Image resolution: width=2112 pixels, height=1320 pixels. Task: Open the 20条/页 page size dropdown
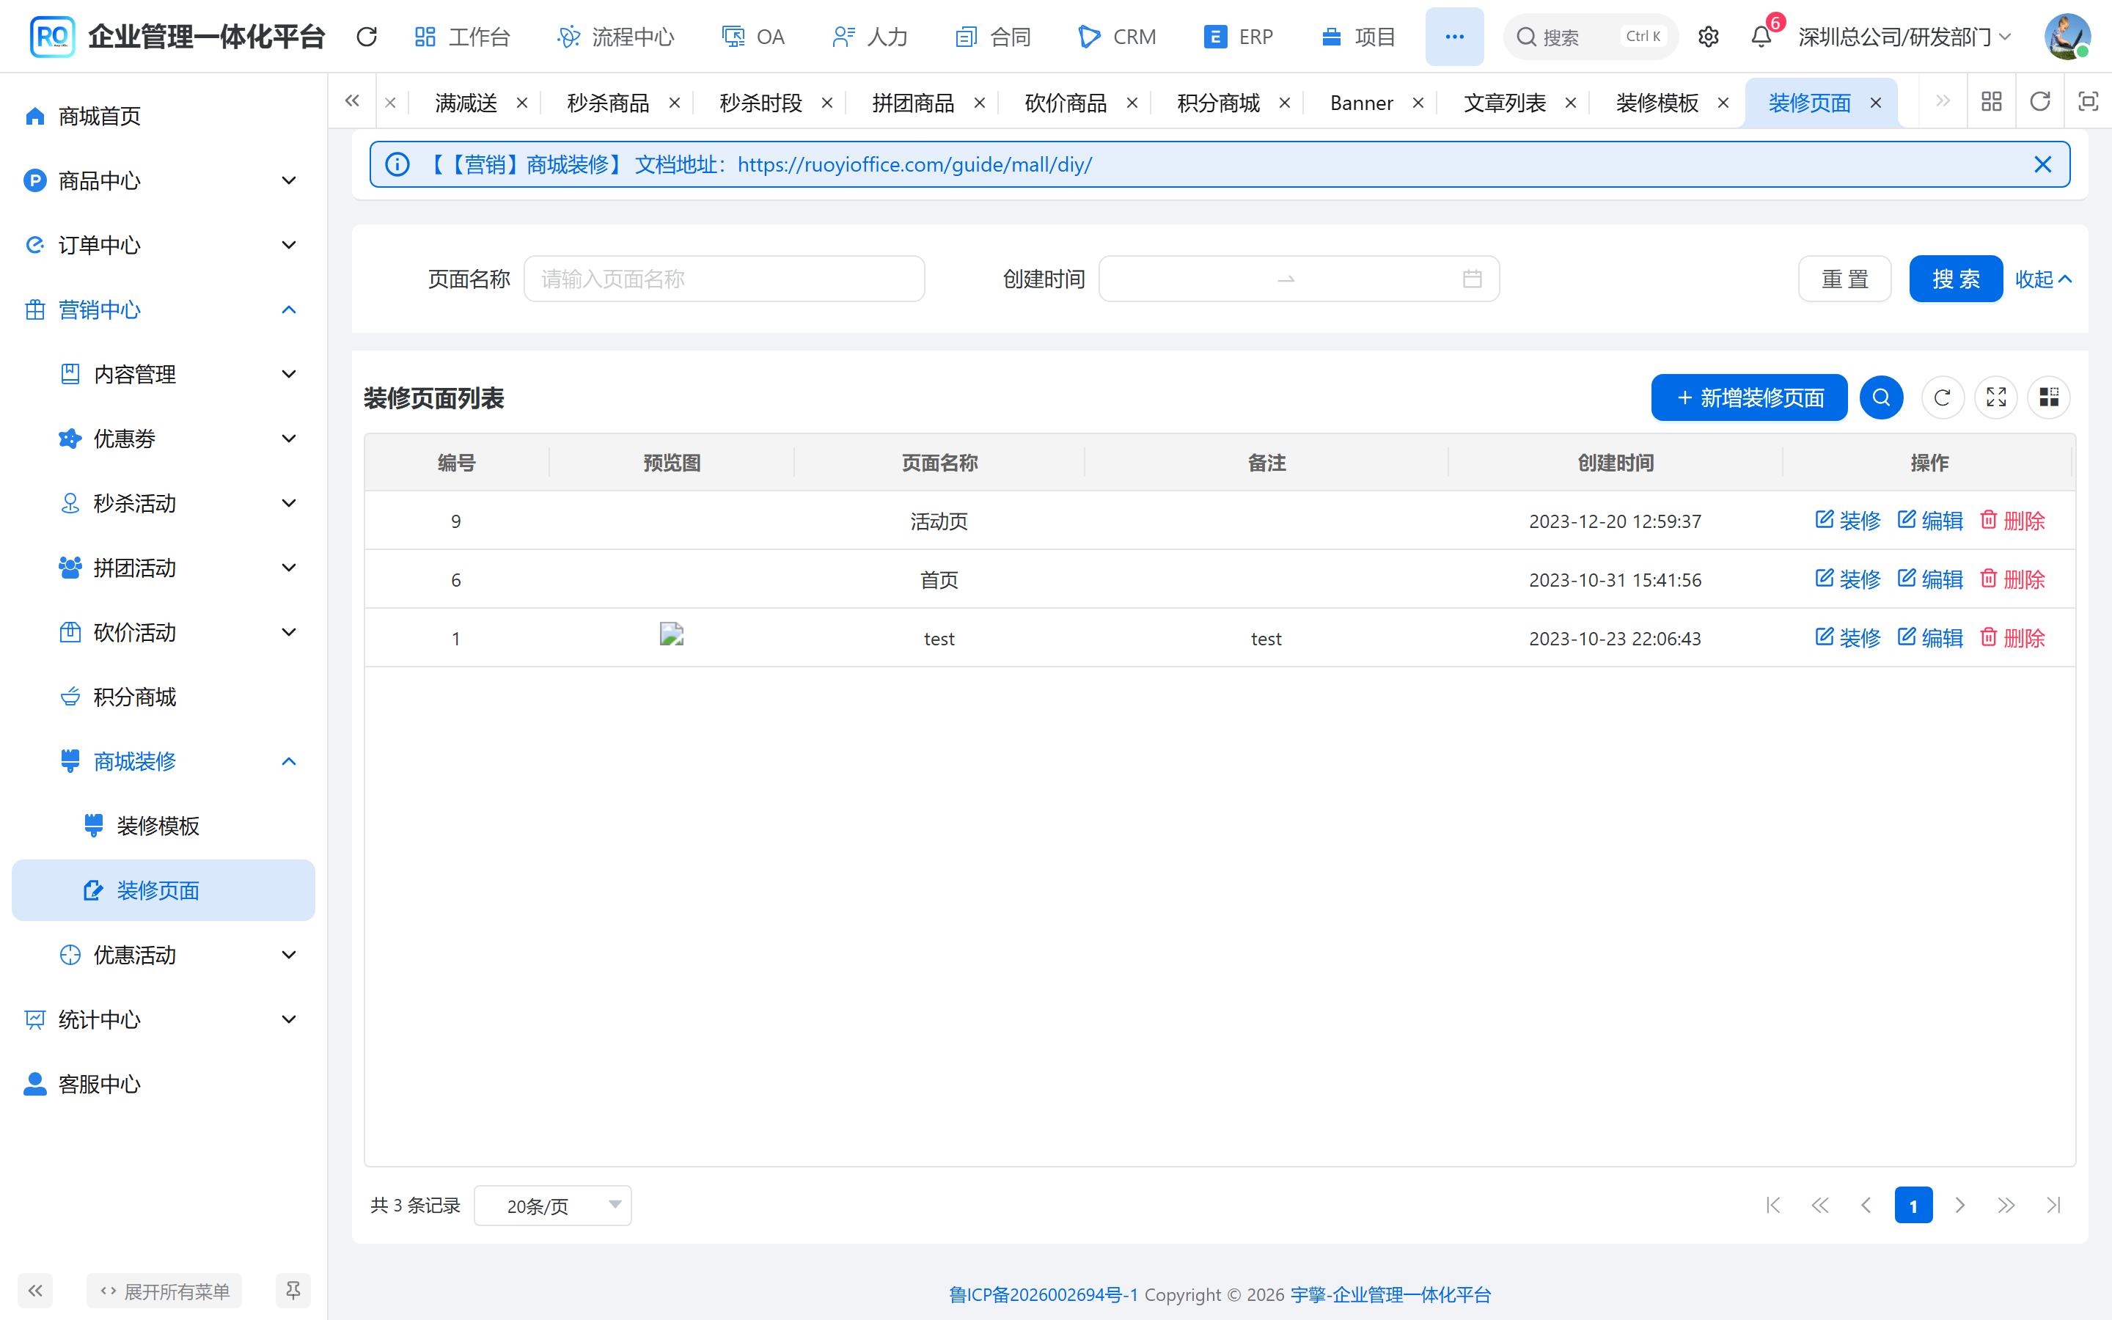[552, 1206]
